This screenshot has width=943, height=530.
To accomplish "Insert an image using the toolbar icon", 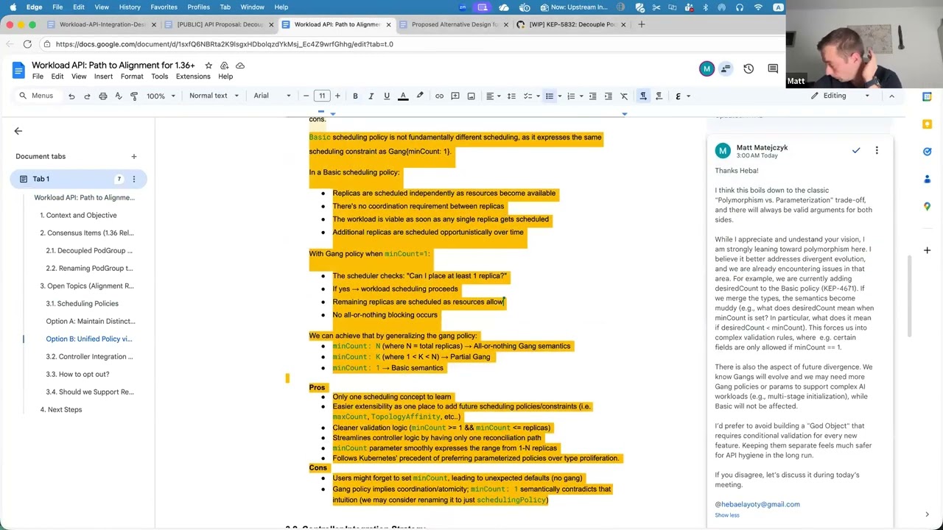I will pos(471,96).
